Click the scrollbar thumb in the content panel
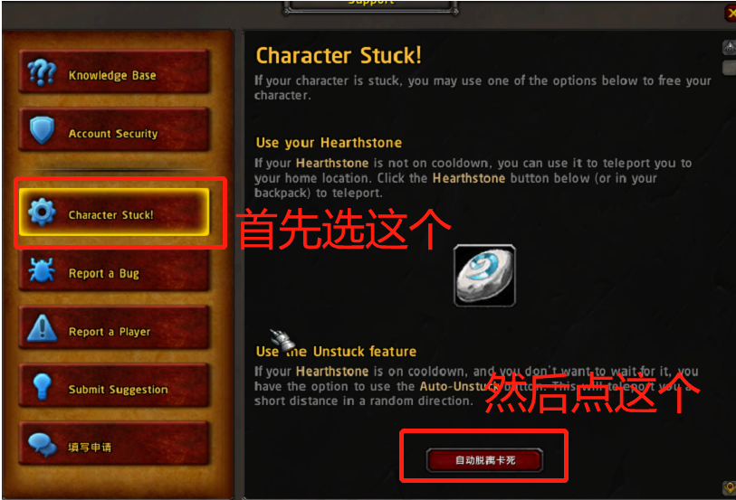Screen dimensions: 736x500 [729, 68]
